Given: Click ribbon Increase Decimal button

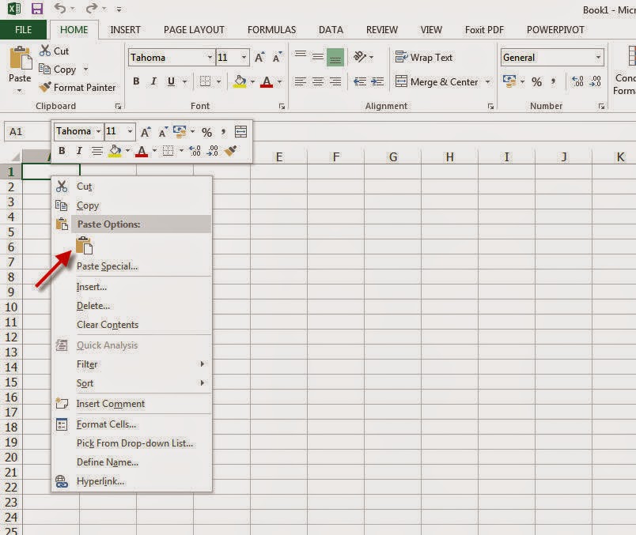Looking at the screenshot, I should tap(577, 81).
